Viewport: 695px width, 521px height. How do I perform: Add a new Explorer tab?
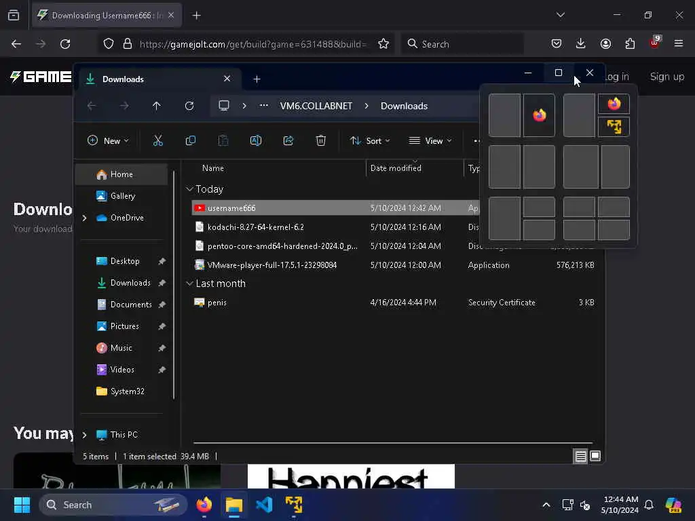(257, 79)
